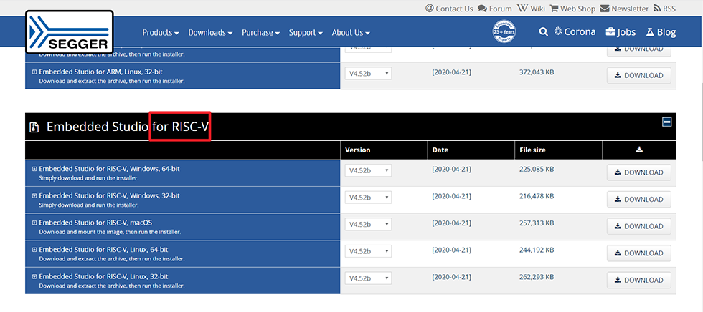Select the 216,478 KB file size
Image resolution: width=703 pixels, height=312 pixels.
pos(537,196)
